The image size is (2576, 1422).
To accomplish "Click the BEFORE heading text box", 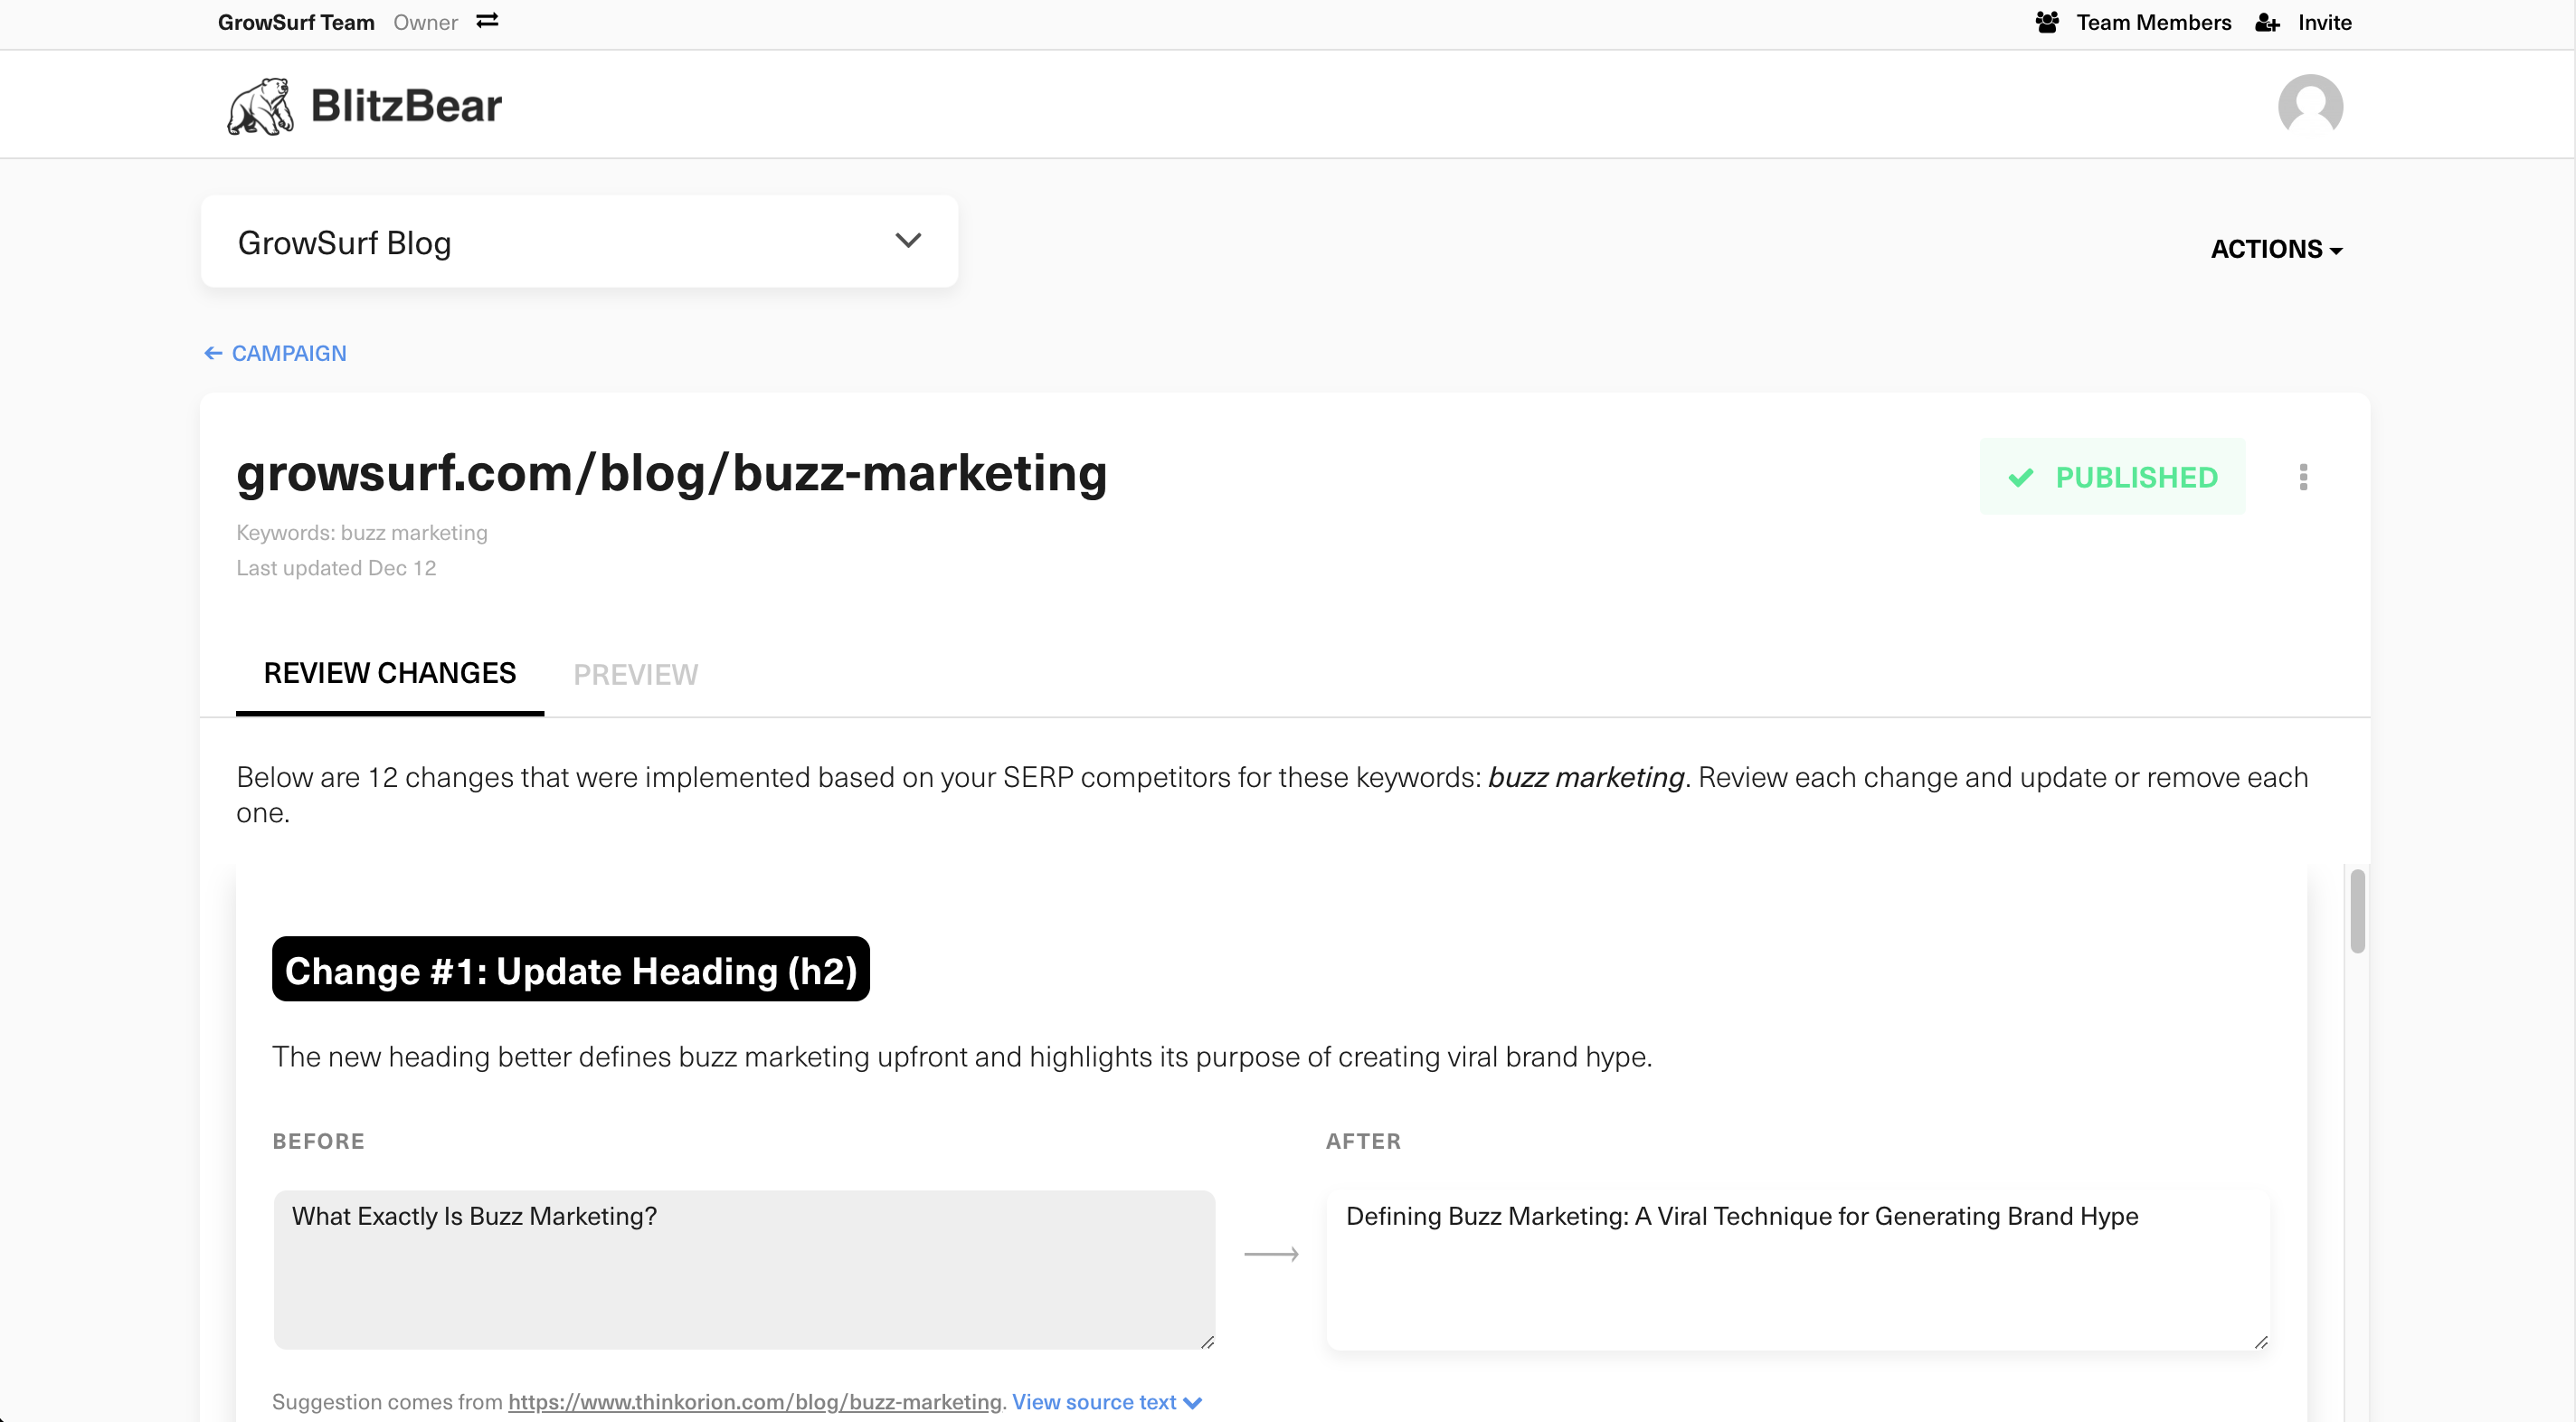I will (x=744, y=1268).
